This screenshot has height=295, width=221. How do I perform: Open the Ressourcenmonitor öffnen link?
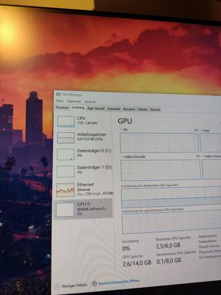[x=119, y=282]
